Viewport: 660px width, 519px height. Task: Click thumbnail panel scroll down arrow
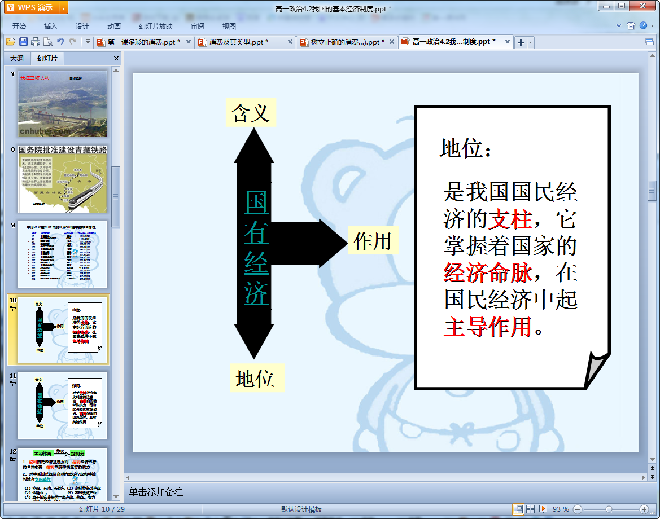pyautogui.click(x=116, y=496)
